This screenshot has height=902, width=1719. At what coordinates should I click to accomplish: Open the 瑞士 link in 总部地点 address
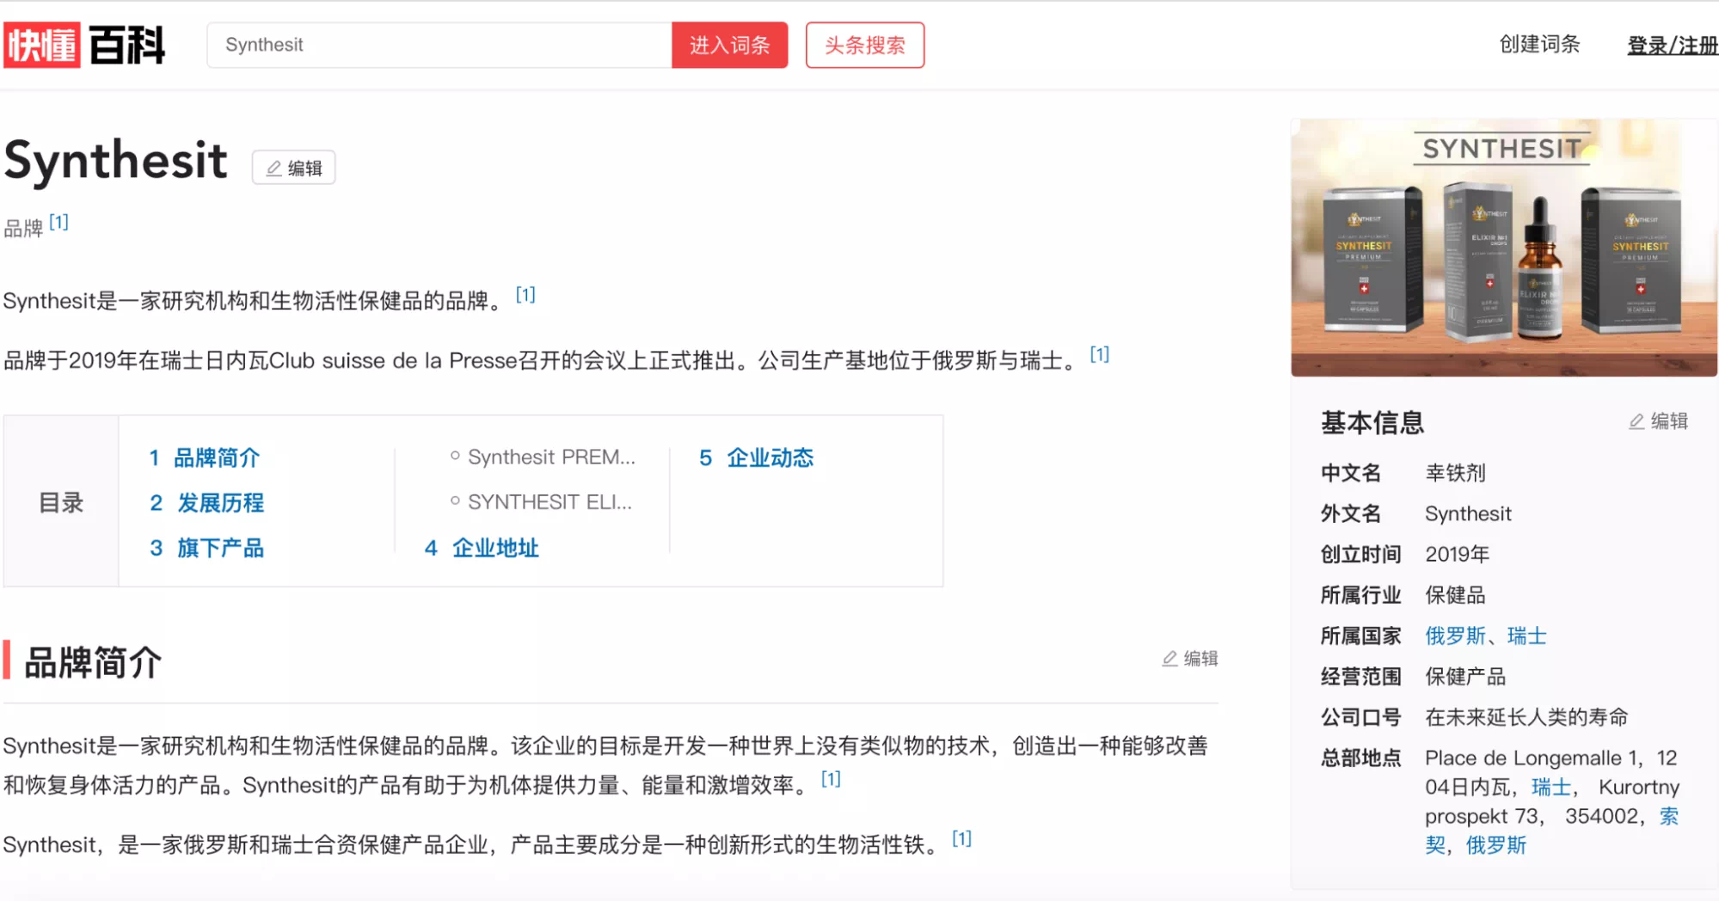(x=1551, y=788)
